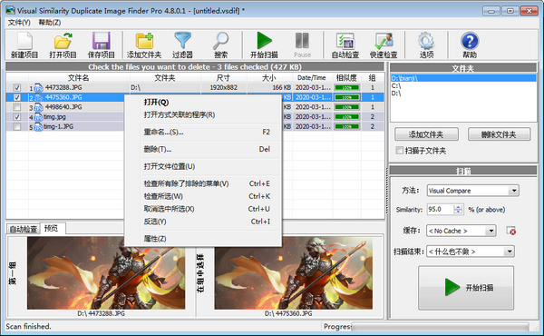
Task: Click the Similarity spinner arrows
Action: (x=458, y=209)
